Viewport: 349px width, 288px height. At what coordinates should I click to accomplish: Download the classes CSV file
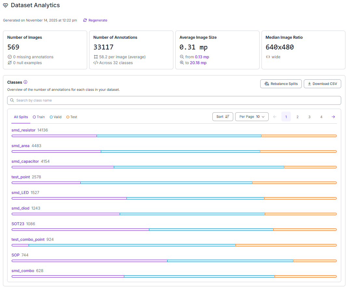tap(322, 84)
